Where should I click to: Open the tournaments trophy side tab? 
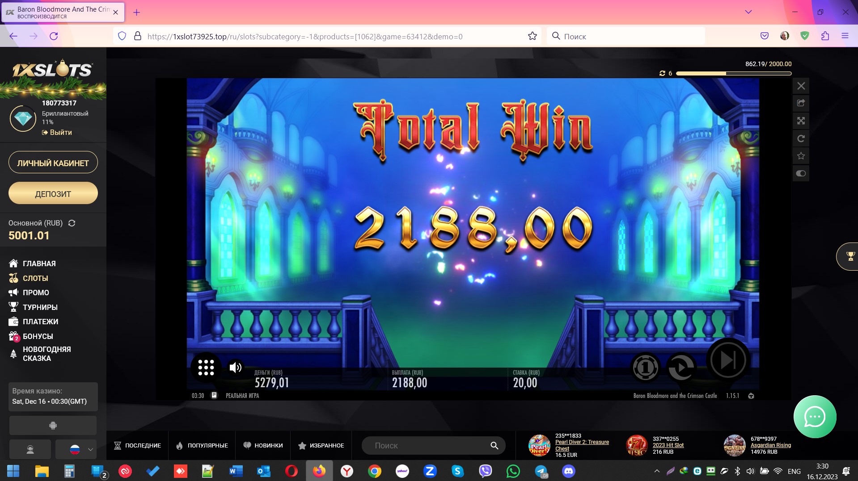point(848,256)
